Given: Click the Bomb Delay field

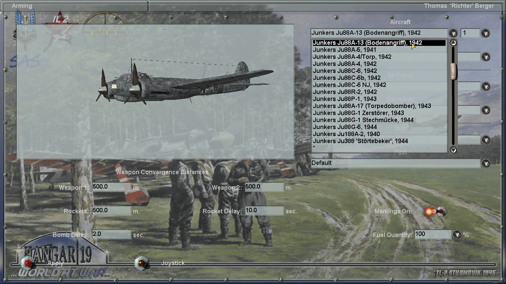Looking at the screenshot, I should tap(111, 234).
